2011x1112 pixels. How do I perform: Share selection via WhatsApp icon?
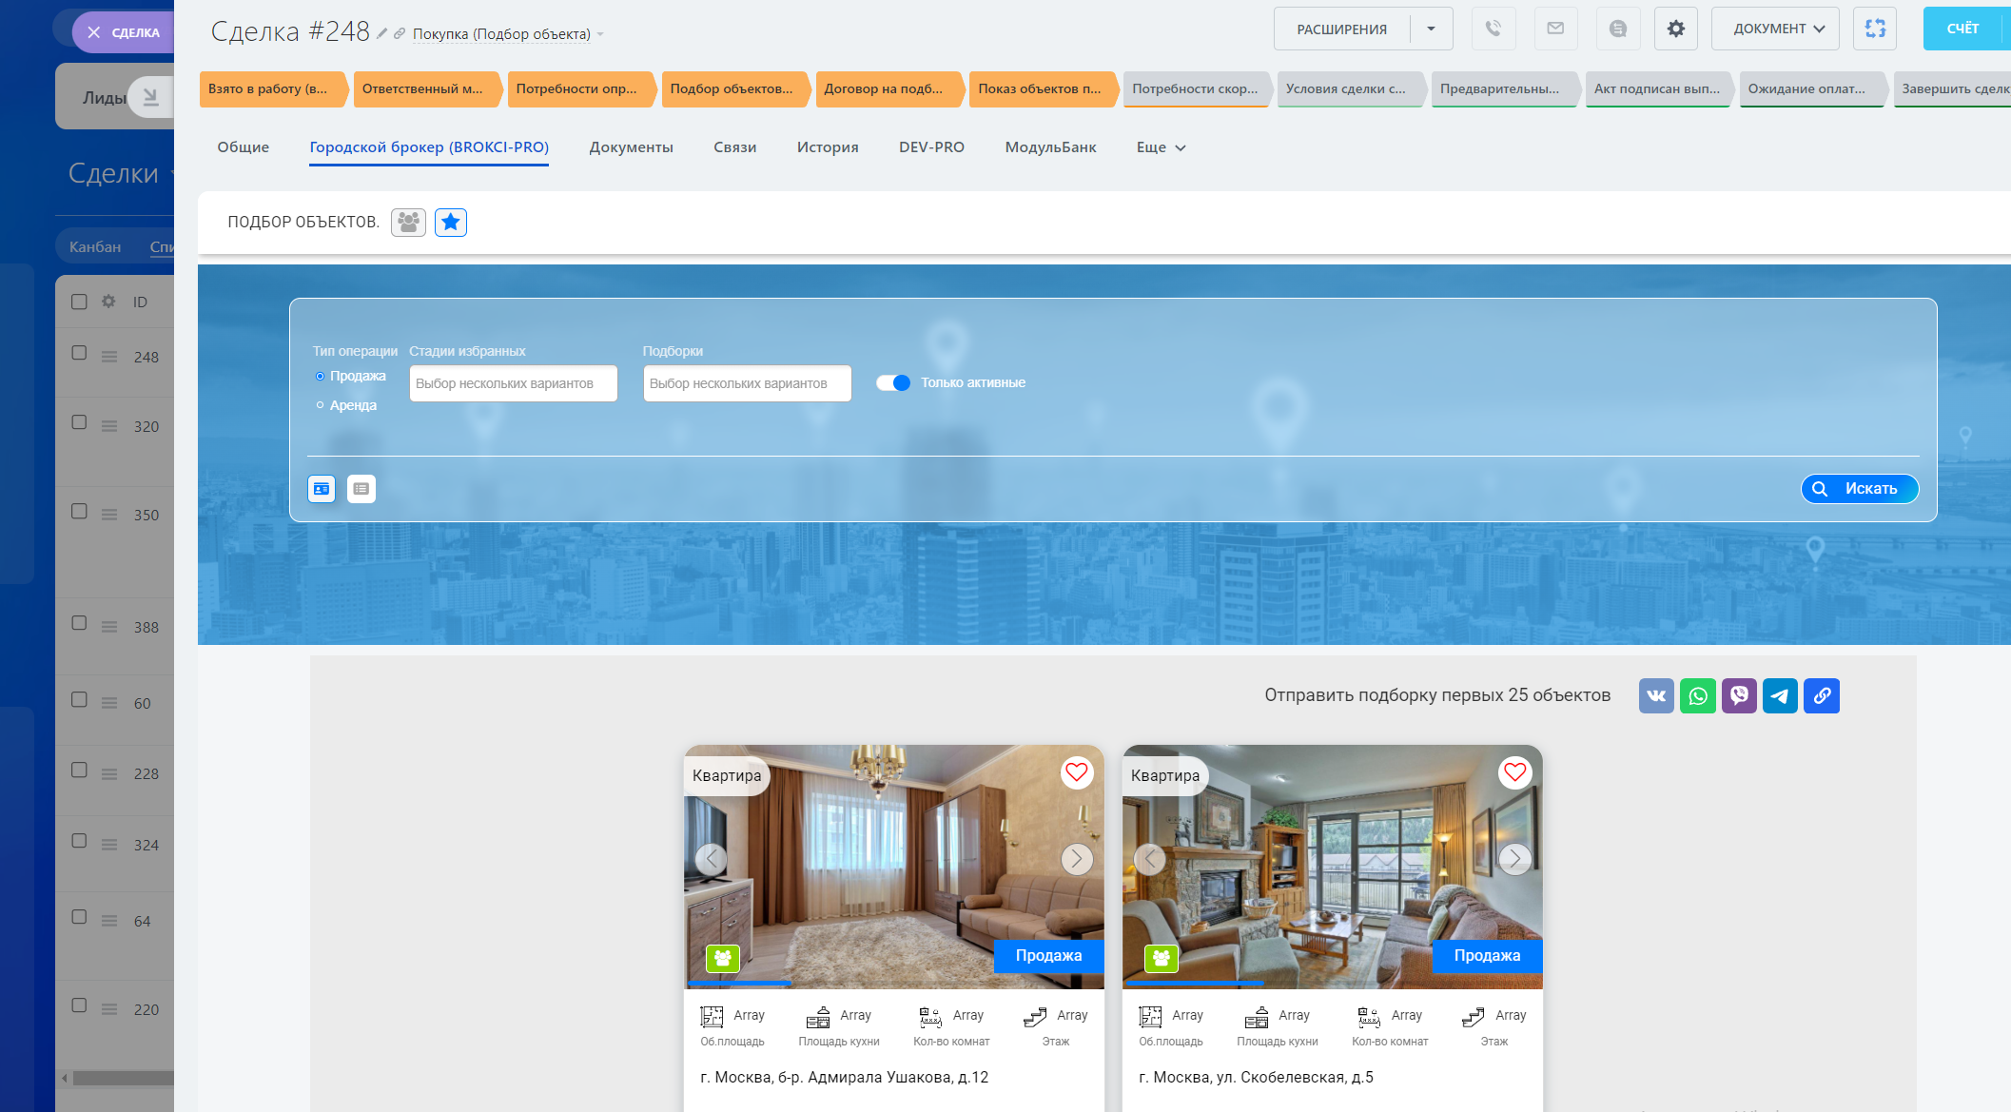click(x=1697, y=695)
